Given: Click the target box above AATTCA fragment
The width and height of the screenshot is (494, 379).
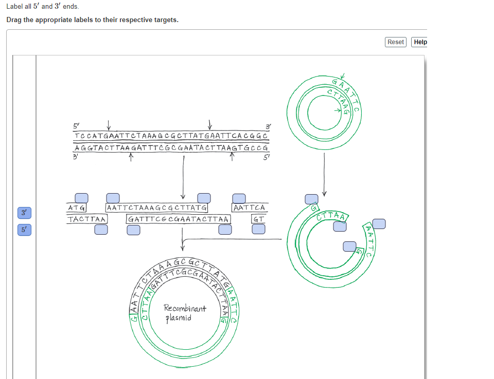Looking at the screenshot, I should point(239,198).
